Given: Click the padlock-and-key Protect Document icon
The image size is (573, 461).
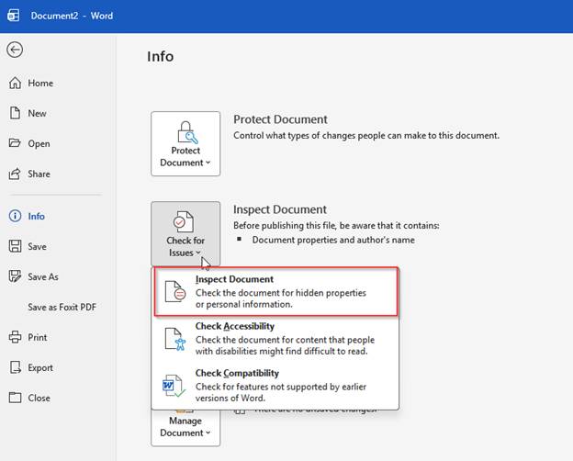Looking at the screenshot, I should pos(187,133).
